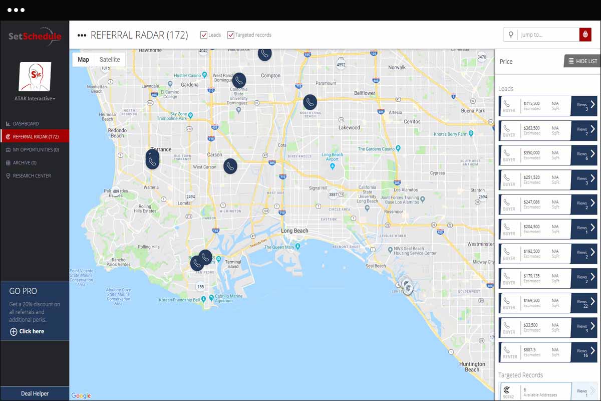
Task: Switch to the Satellite view tab
Action: coord(110,60)
